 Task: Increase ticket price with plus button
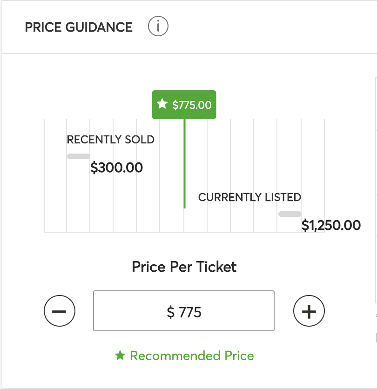(x=309, y=311)
